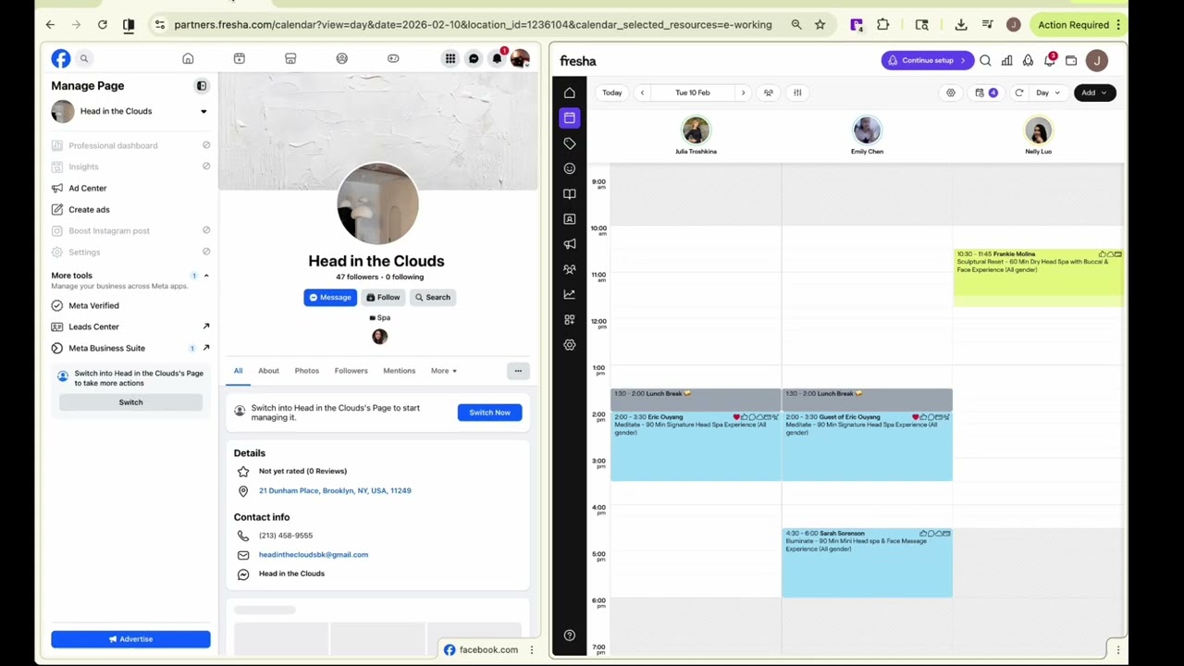
Task: Open Sarah Sorenson 4:30 appointment
Action: [867, 562]
